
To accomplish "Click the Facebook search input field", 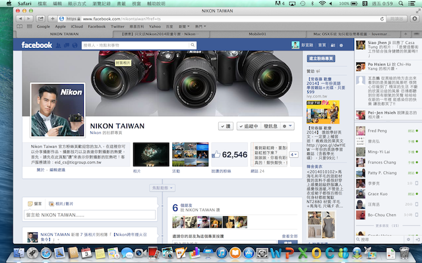I will [135, 45].
